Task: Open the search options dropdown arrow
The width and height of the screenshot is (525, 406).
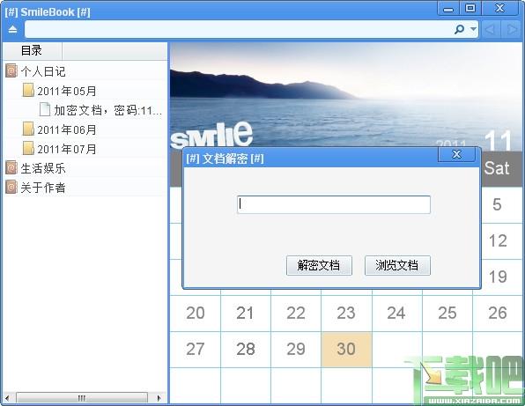Action: 473,29
